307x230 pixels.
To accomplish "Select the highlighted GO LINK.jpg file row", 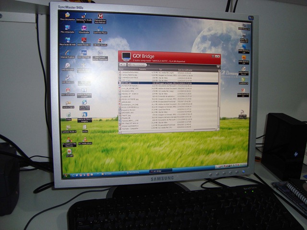I will point(168,83).
